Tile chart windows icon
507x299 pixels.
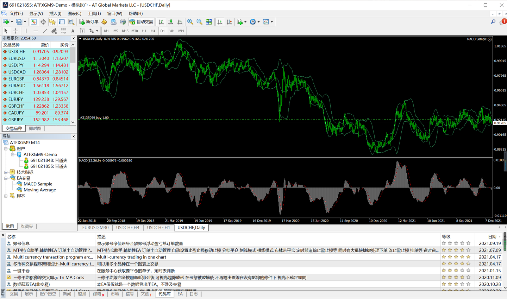[x=209, y=22]
